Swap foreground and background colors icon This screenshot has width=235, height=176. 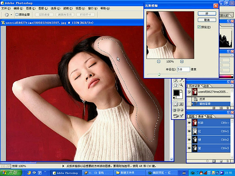point(181,90)
